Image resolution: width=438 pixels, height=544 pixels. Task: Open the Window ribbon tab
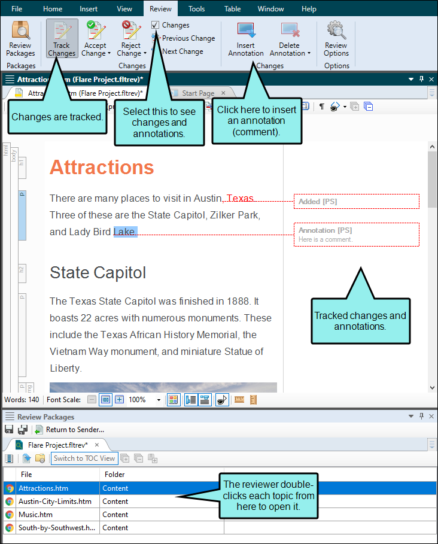tap(270, 9)
